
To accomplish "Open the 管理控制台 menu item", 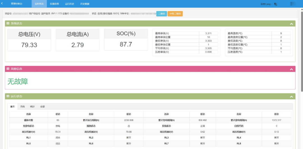I will coord(17,4).
